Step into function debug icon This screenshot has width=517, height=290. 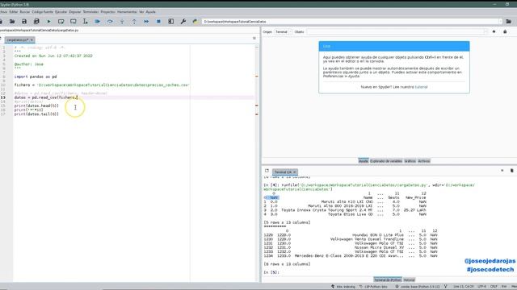(122, 22)
